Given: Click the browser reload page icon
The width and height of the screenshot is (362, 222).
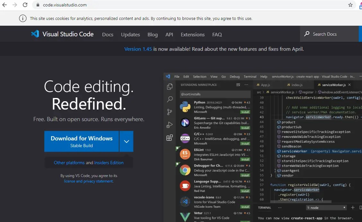Looking at the screenshot, I should [25, 5].
